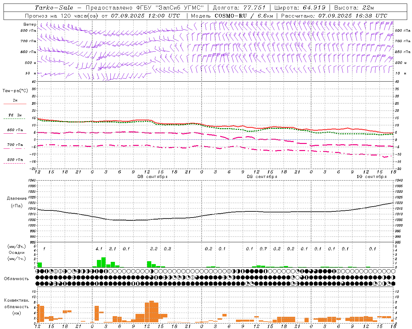Click the longitude value Долгота: 77.751
412x329 pixels.
tap(239, 8)
